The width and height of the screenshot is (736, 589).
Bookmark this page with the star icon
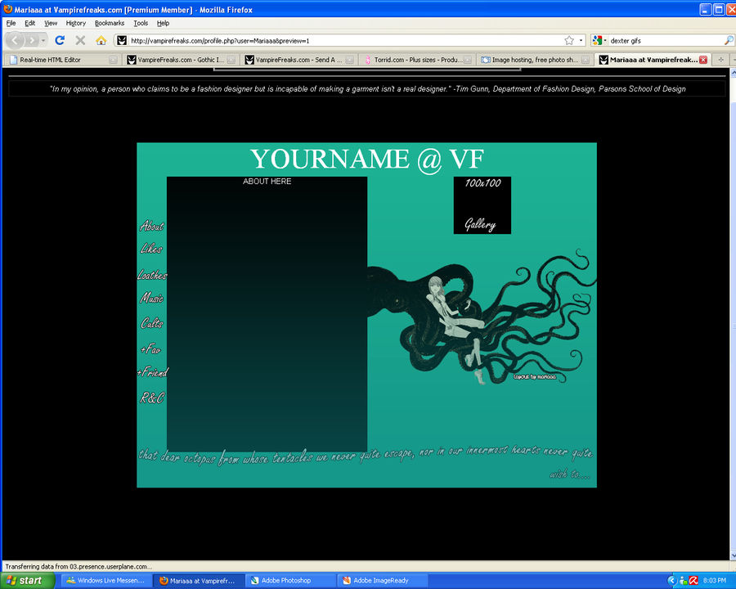point(569,40)
